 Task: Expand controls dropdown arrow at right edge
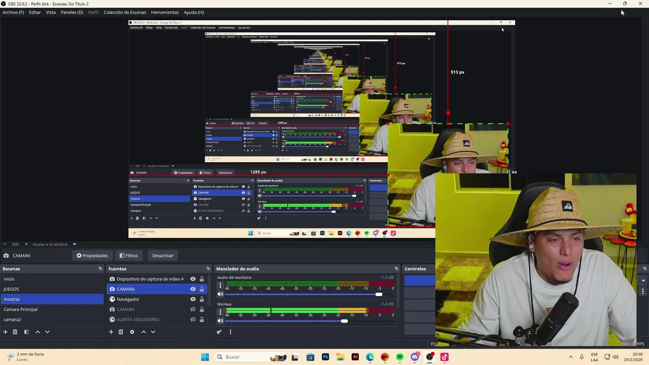tap(643, 280)
